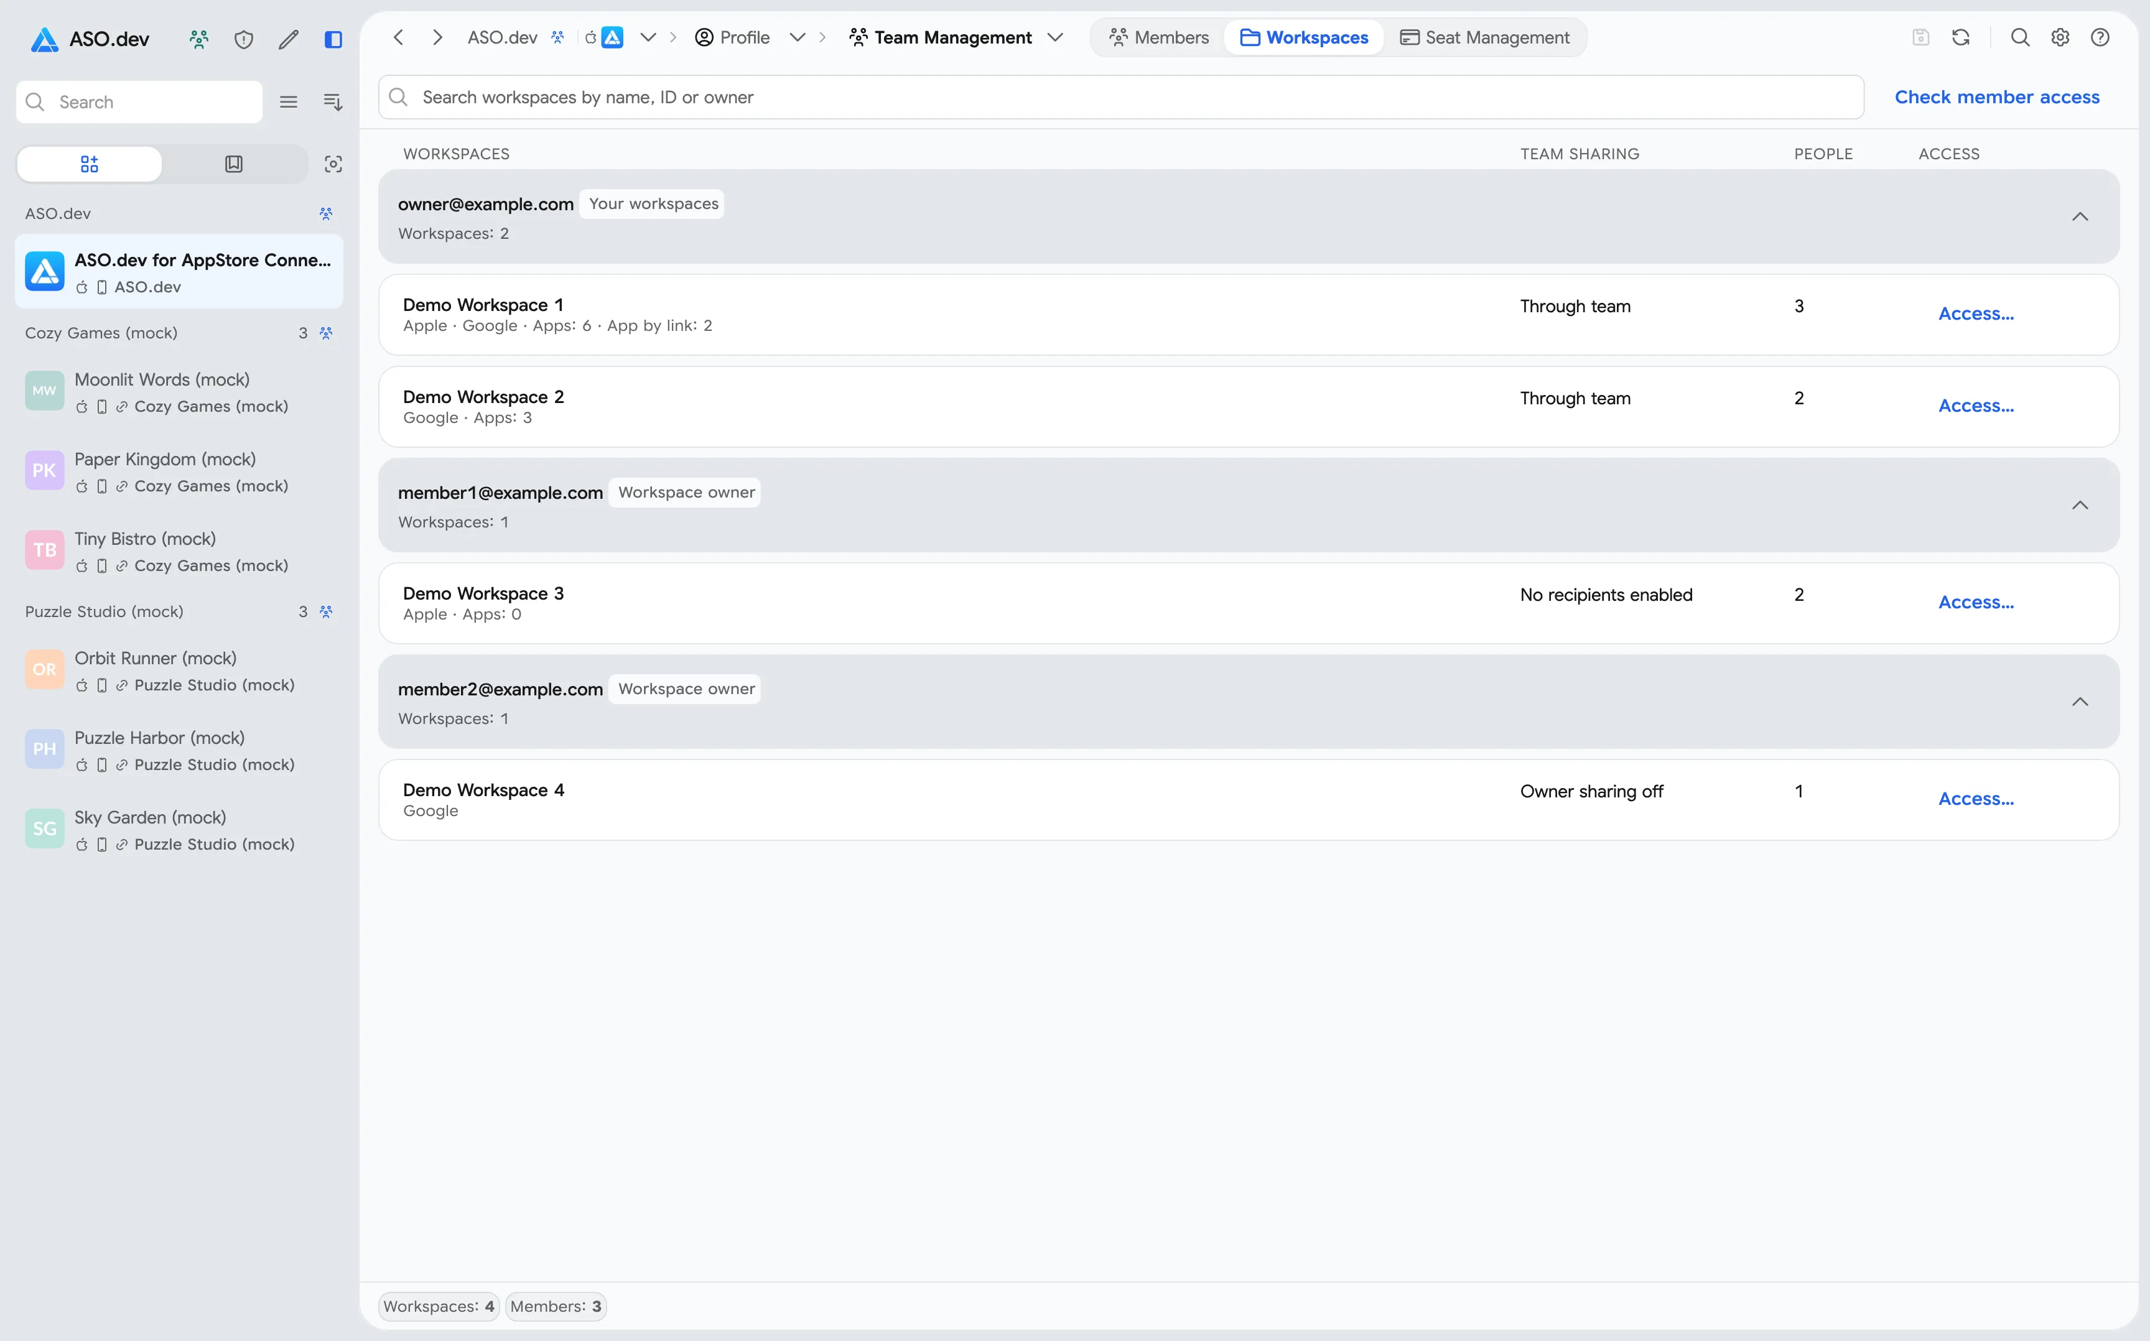The image size is (2150, 1341).
Task: Open Access for Demo Workspace 4
Action: 1976,799
